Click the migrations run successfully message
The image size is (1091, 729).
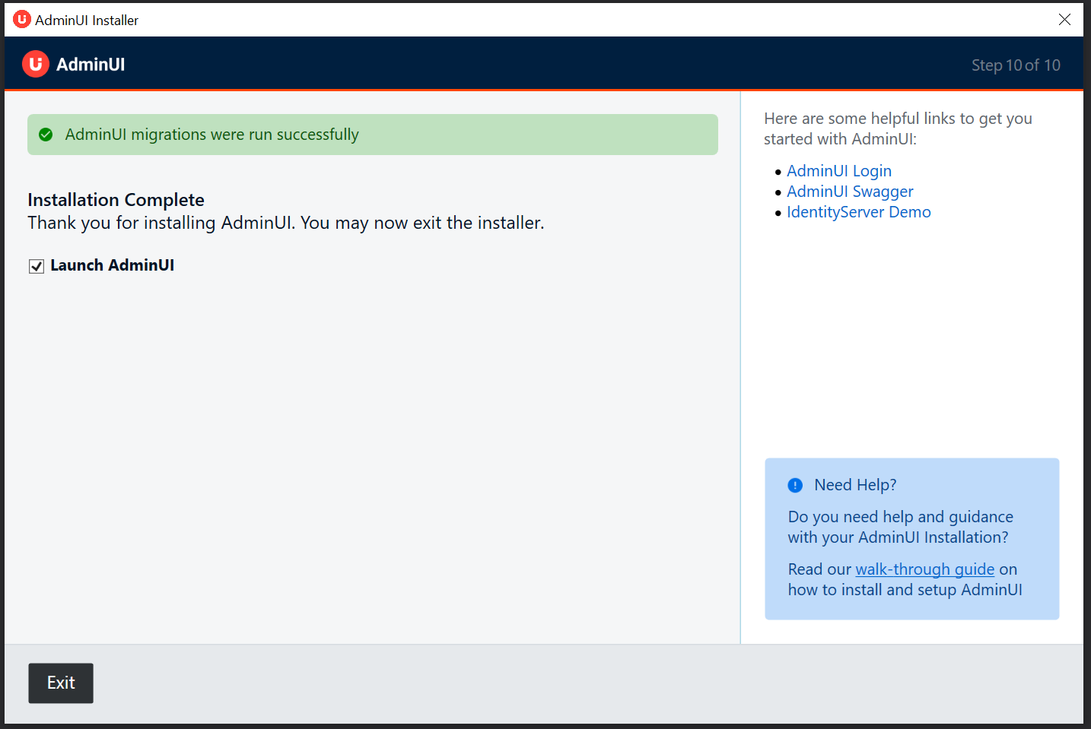point(212,135)
